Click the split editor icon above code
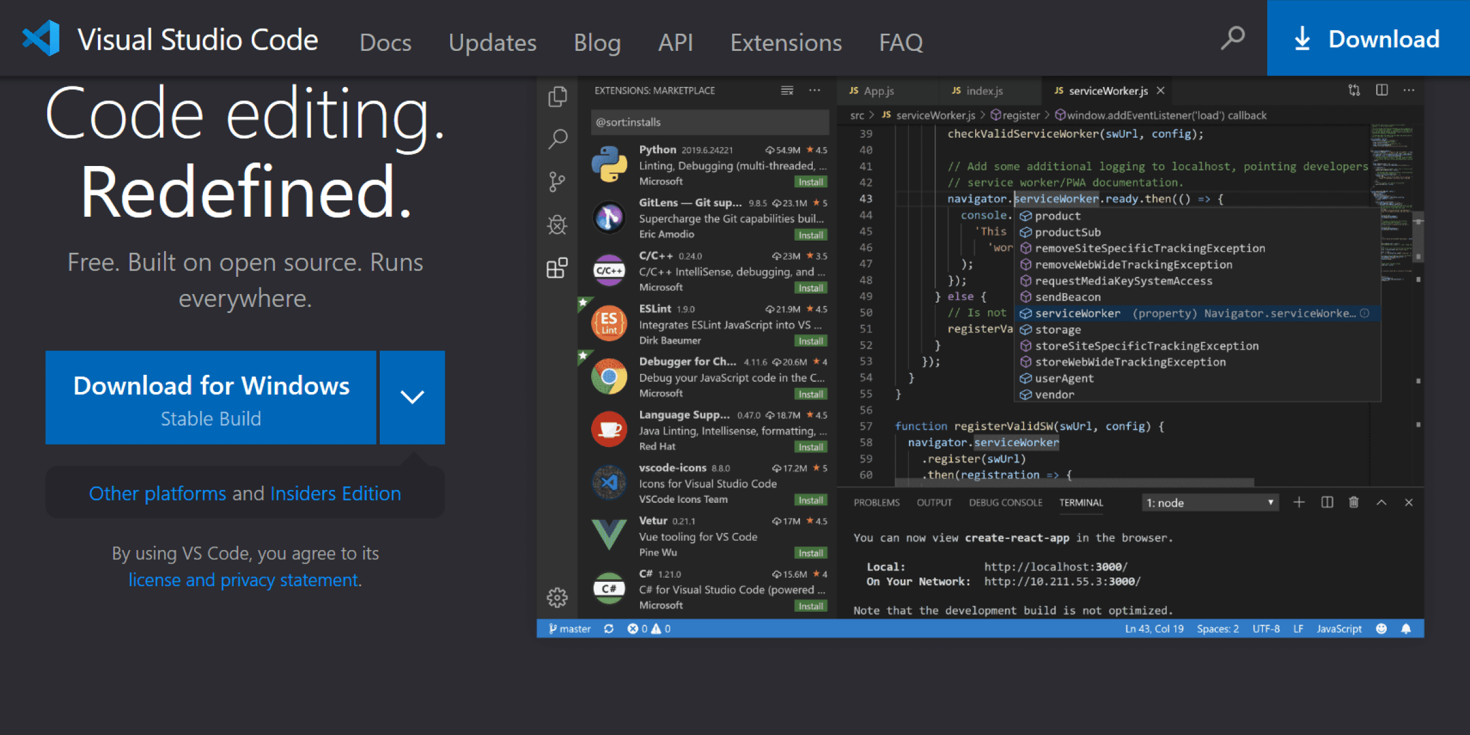This screenshot has width=1470, height=735. click(1382, 90)
